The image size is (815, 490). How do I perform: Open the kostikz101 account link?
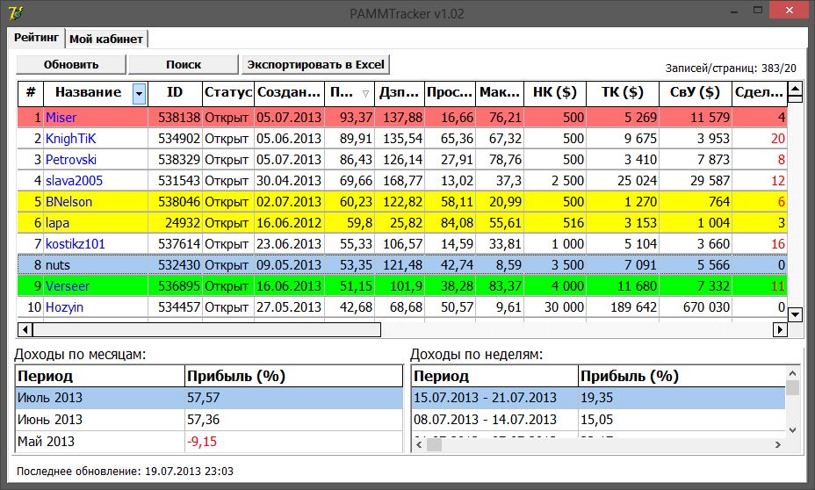pyautogui.click(x=76, y=244)
